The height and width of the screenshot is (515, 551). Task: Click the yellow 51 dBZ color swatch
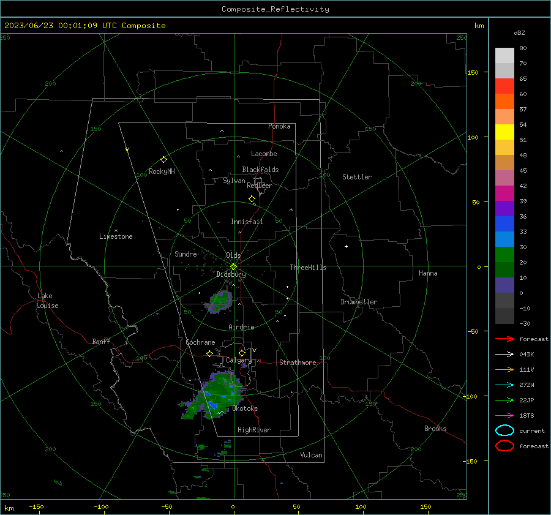point(504,132)
